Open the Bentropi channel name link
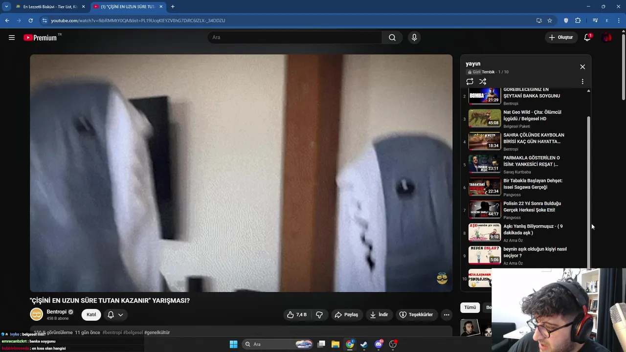The height and width of the screenshot is (352, 626). tap(56, 312)
